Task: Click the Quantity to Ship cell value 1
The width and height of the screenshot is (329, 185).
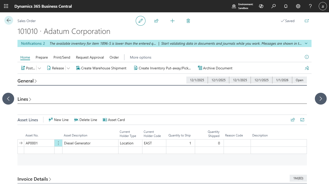Action: 180,143
